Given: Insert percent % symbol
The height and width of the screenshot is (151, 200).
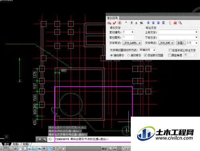Looking at the screenshot, I should coord(141,23).
